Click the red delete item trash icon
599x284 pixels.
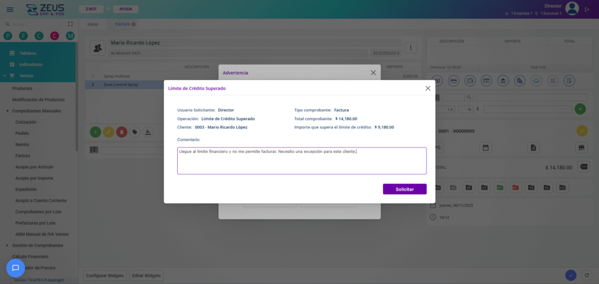pyautogui.click(x=122, y=132)
